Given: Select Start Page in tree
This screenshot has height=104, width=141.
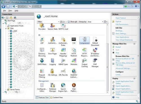Looking at the screenshot, I should click(x=11, y=21).
